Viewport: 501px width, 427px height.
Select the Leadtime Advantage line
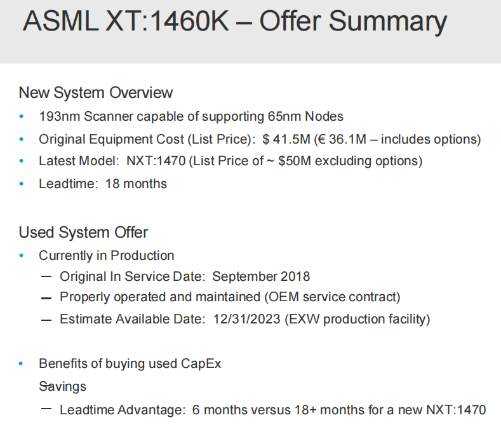[x=272, y=410]
